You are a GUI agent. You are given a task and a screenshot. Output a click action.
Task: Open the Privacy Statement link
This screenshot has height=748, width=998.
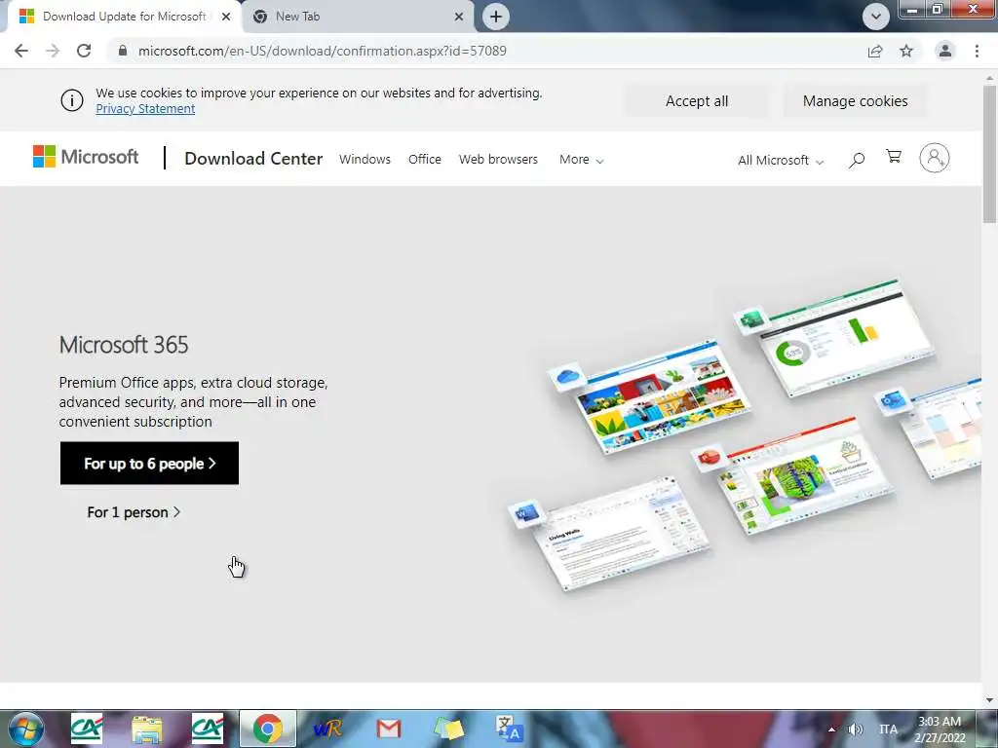[145, 109]
